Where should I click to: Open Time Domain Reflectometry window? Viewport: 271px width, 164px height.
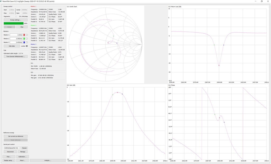click(x=16, y=57)
